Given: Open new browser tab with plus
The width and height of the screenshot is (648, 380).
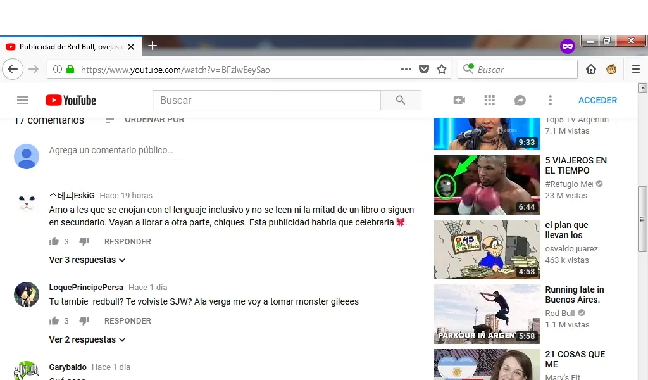Looking at the screenshot, I should [x=153, y=46].
